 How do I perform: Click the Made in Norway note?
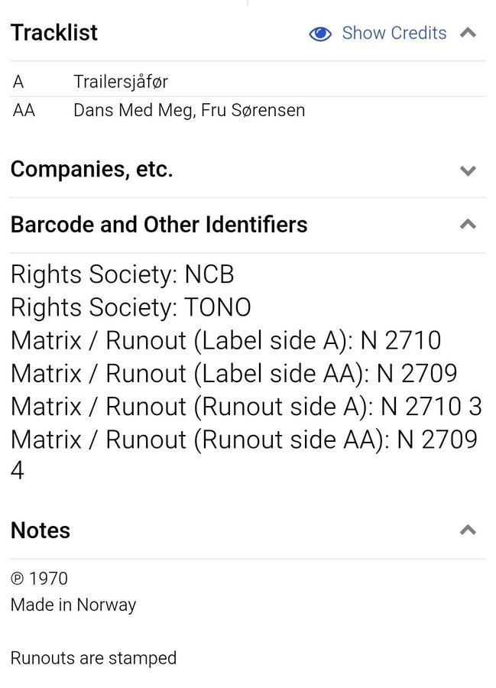(x=73, y=605)
